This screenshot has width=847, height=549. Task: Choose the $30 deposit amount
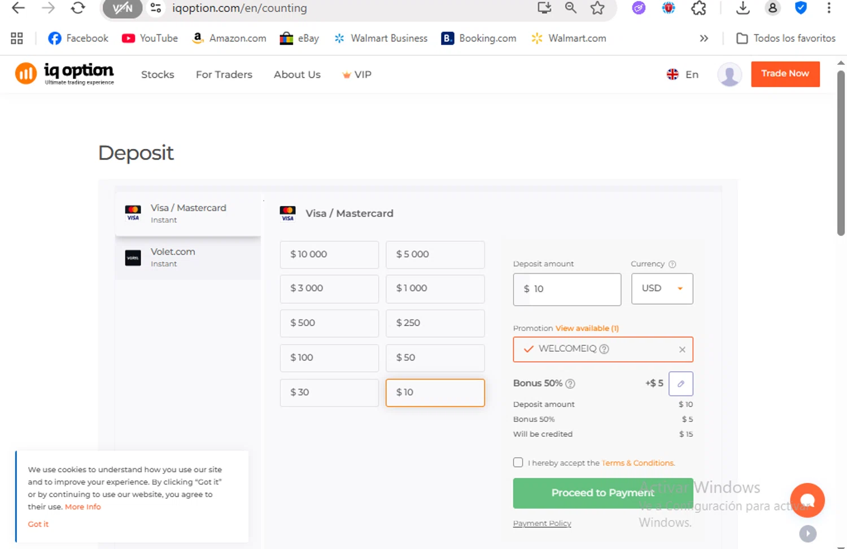pyautogui.click(x=329, y=393)
